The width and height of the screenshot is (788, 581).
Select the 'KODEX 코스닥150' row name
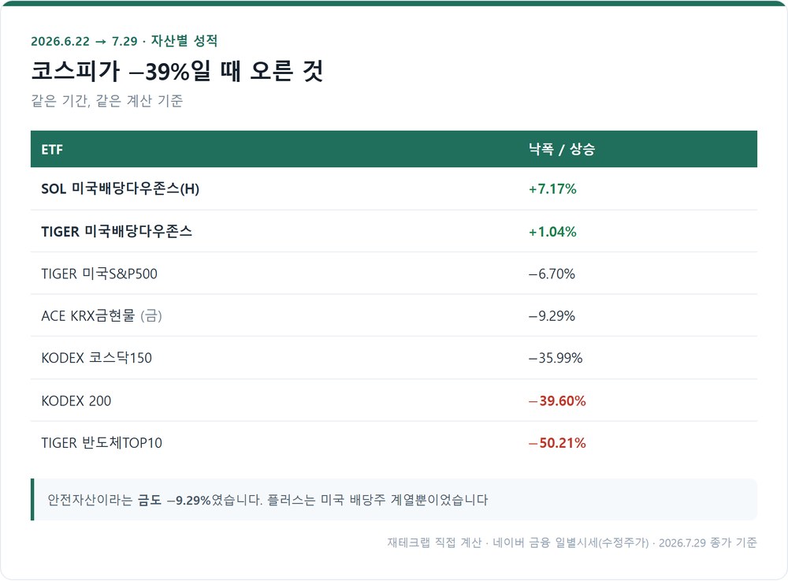point(96,358)
